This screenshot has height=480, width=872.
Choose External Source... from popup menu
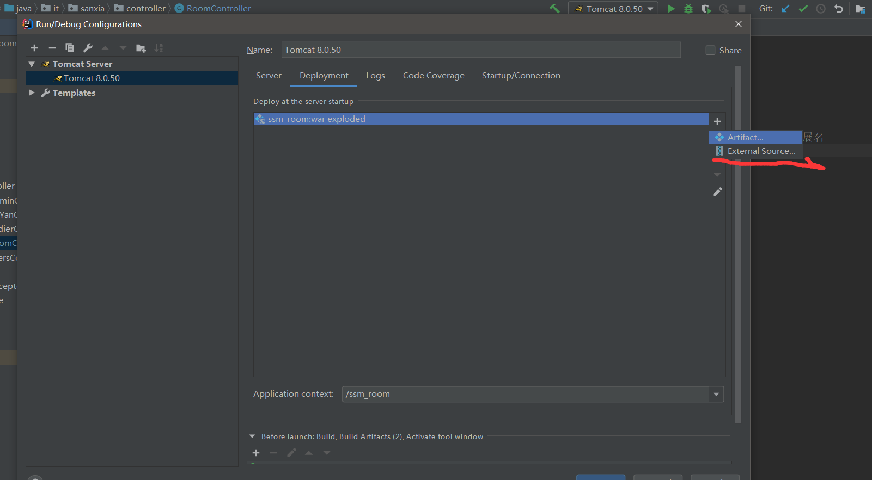click(756, 151)
